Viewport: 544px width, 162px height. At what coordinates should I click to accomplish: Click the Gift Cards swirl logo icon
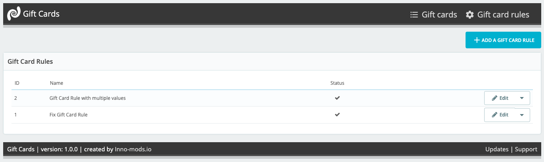click(x=14, y=14)
